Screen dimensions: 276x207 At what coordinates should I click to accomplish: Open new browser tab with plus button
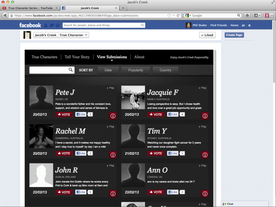pos(123,8)
